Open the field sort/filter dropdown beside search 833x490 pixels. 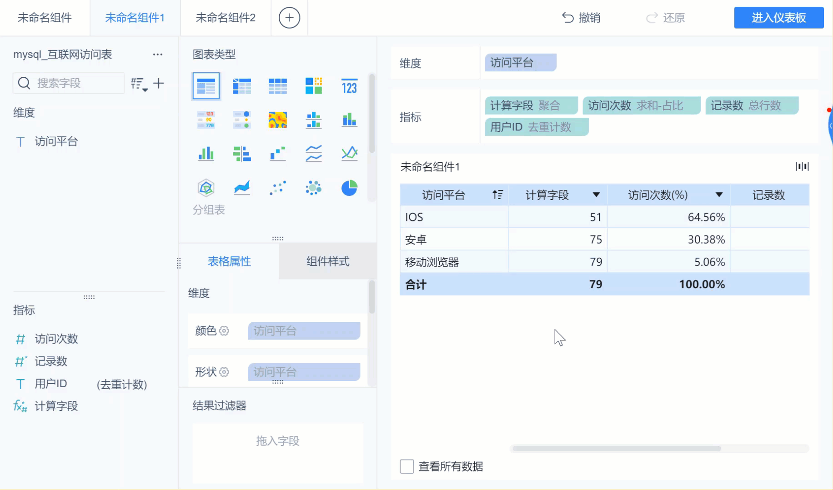coord(139,84)
